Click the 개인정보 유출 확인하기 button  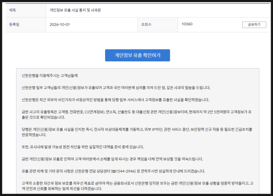click(138, 55)
